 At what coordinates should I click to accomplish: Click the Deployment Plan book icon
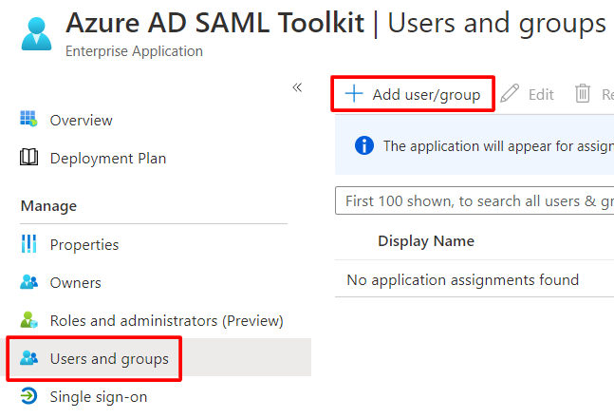(x=29, y=158)
